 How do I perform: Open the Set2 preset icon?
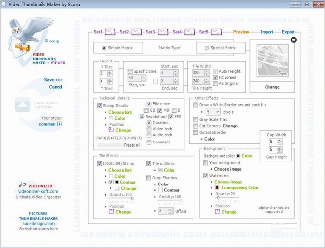tap(137, 32)
